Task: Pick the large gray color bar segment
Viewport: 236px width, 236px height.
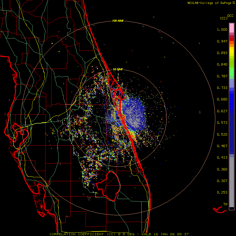Action: 232,182
